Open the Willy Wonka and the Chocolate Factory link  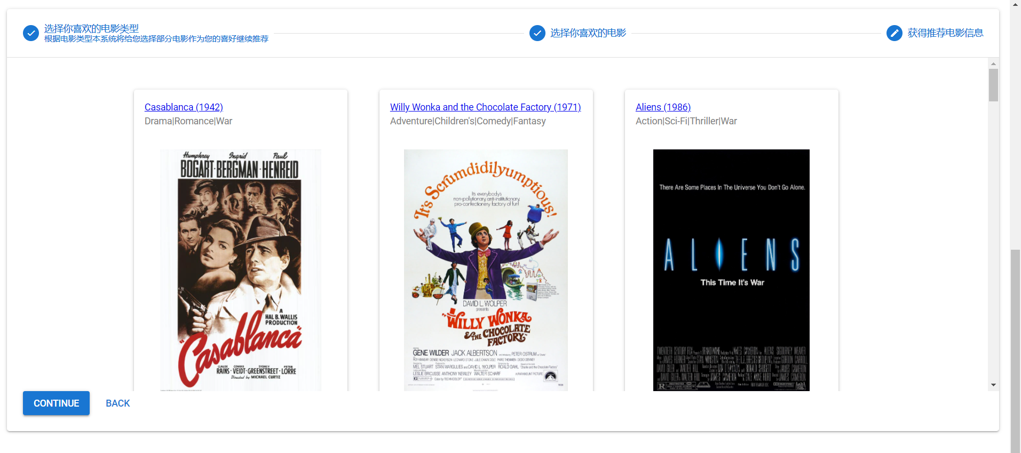coord(485,107)
